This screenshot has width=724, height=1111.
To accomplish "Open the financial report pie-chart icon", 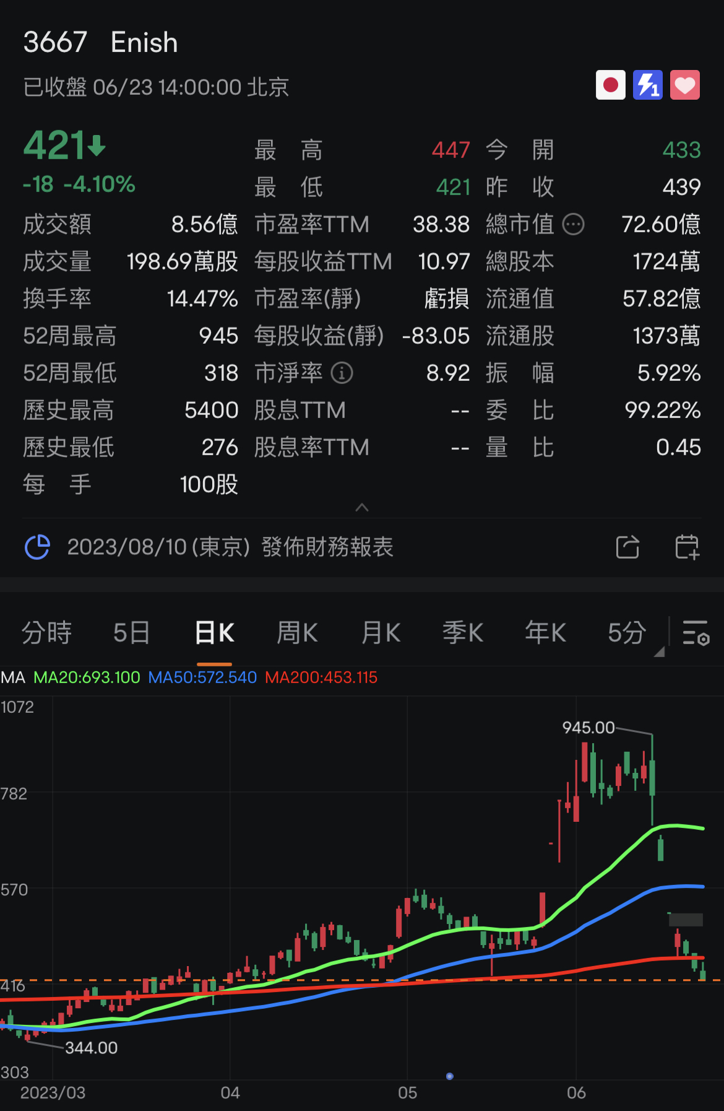I will pos(37,547).
